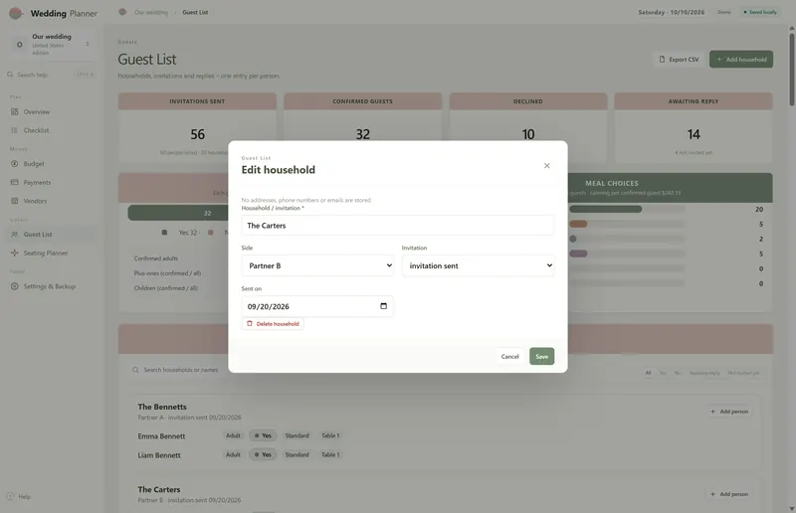Screen dimensions: 796x513
Task: Click the orange meal choice bar
Action: click(x=578, y=224)
